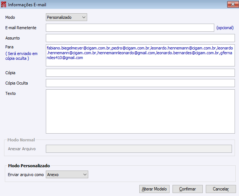
Task: Click the Para label
Action: [x=9, y=47]
